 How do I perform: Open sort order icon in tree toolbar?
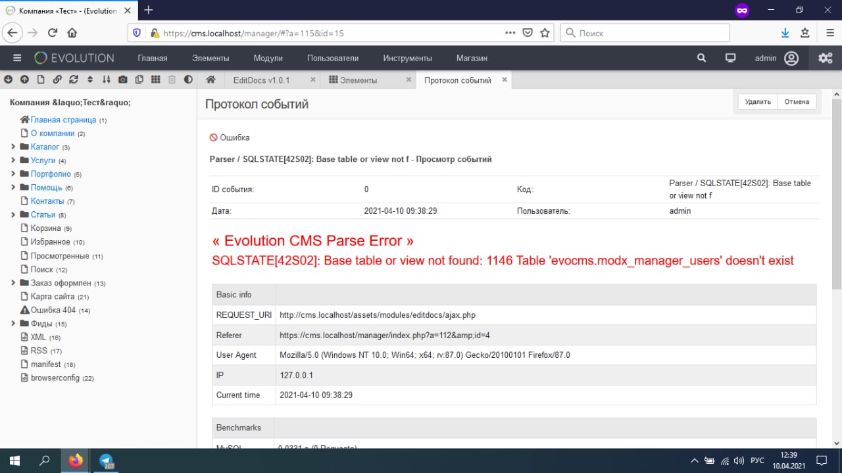tap(106, 80)
